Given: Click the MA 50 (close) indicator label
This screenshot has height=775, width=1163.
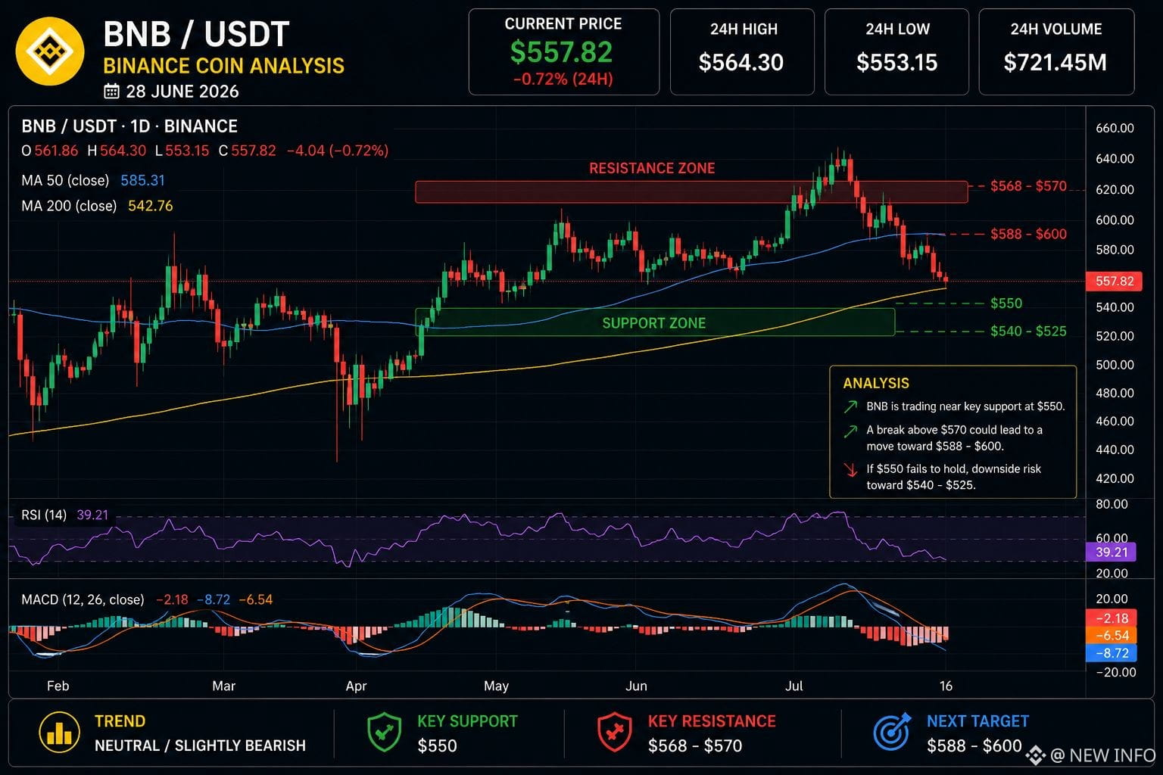Looking at the screenshot, I should tap(65, 181).
